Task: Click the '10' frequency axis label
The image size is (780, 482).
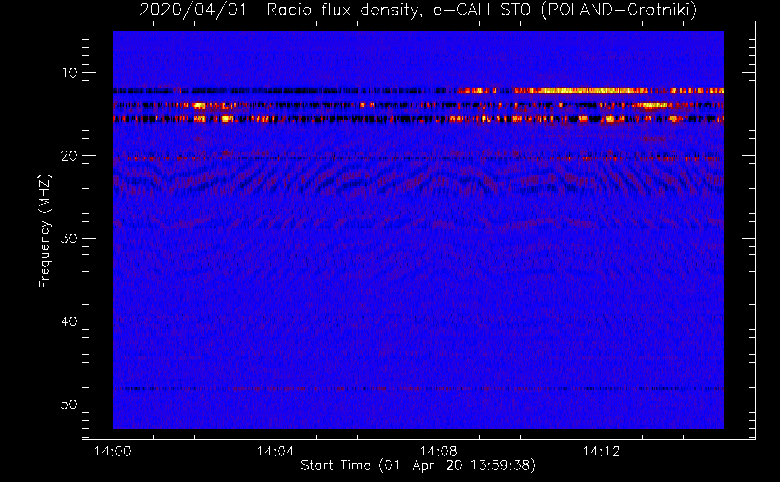Action: pos(69,73)
